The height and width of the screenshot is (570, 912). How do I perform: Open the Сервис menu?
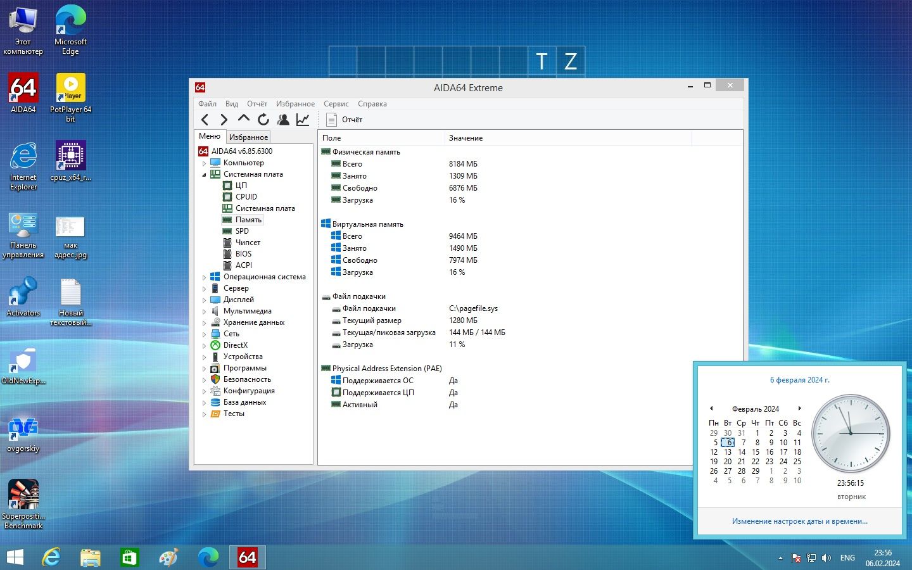point(336,104)
